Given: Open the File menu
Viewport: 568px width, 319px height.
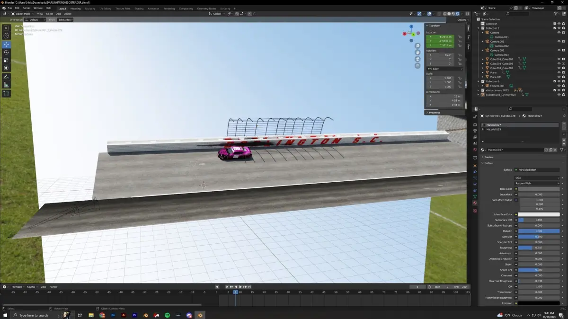Looking at the screenshot, I should tap(9, 8).
